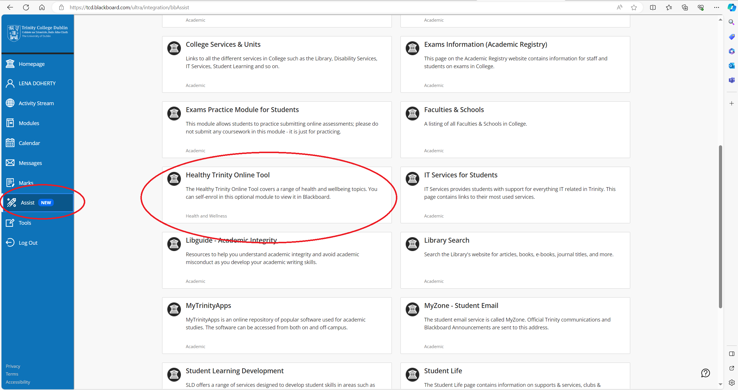This screenshot has width=738, height=390.
Task: Open Student Learning Development
Action: pos(234,371)
